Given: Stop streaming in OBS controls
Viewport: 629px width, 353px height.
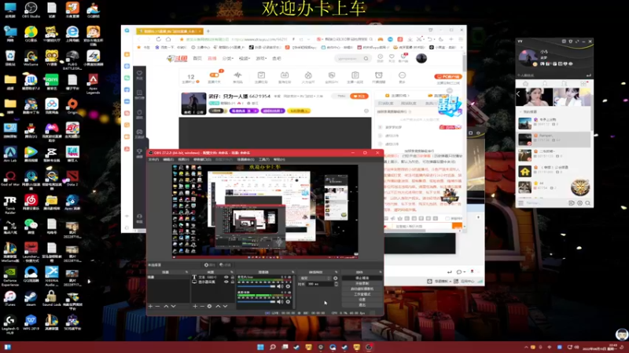Looking at the screenshot, I should pyautogui.click(x=362, y=278).
